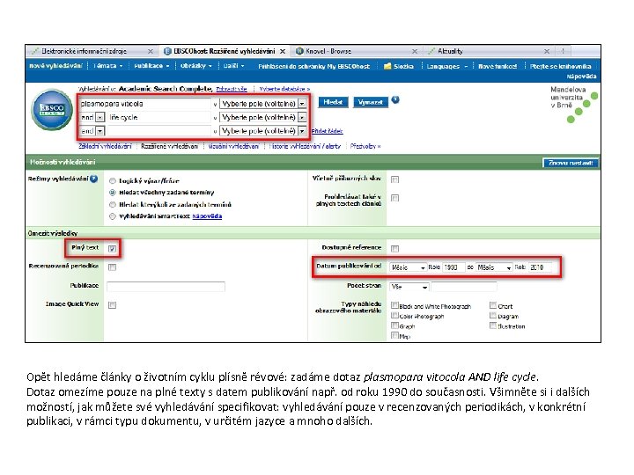Screen dimensions: 634x475
Task: Open the Počet stran Vše dropdown
Action: coord(409,287)
